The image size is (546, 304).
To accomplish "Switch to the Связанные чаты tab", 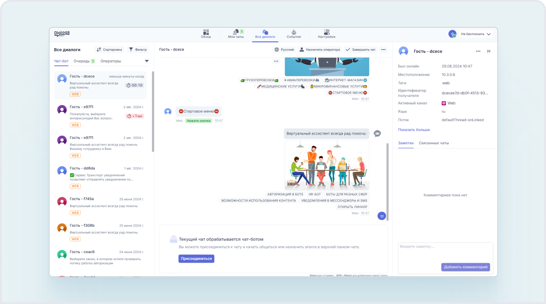I will point(433,143).
